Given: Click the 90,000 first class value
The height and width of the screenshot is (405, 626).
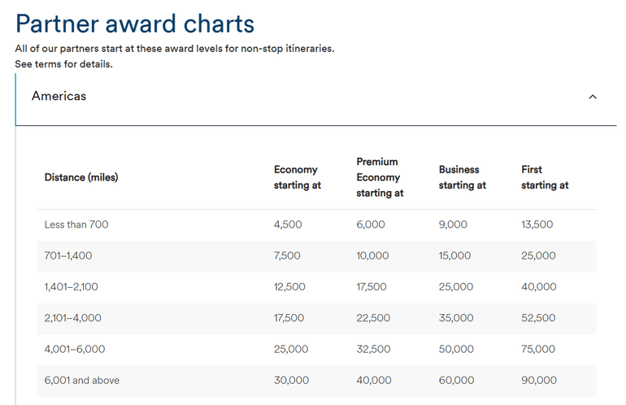Looking at the screenshot, I should pyautogui.click(x=538, y=380).
